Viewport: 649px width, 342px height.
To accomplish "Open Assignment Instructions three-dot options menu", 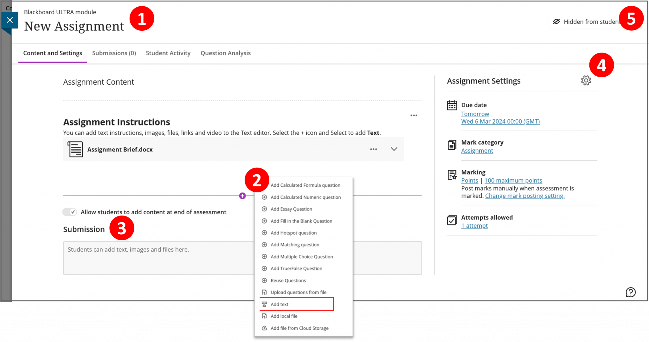I will pyautogui.click(x=414, y=115).
